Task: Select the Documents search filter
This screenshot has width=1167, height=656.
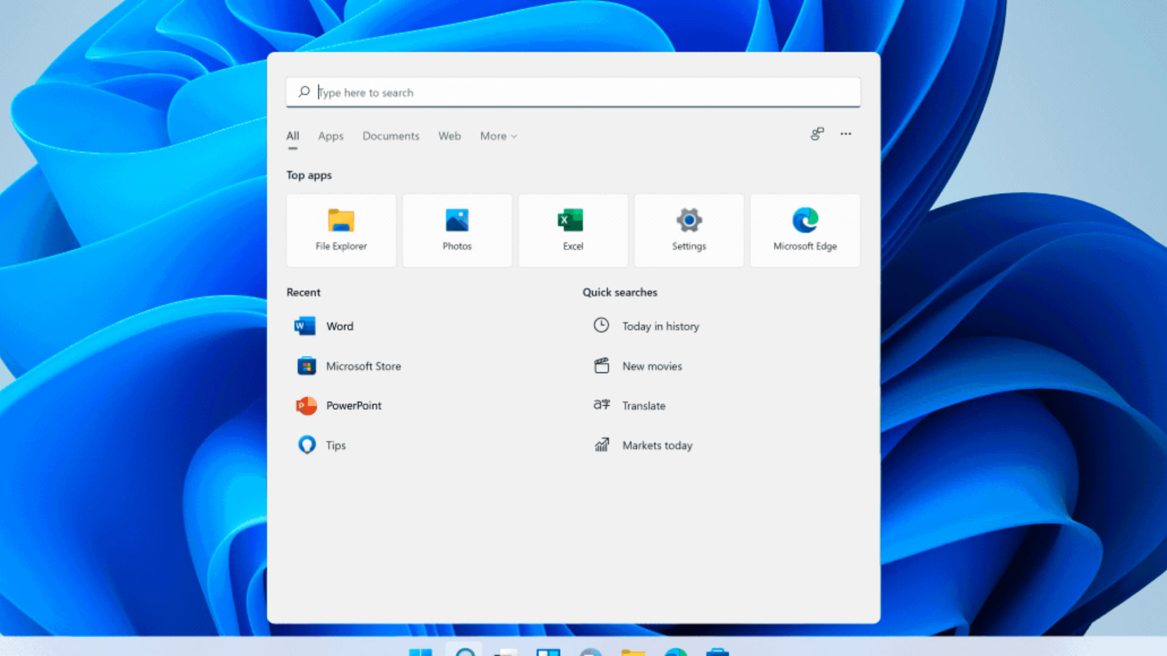Action: (x=391, y=136)
